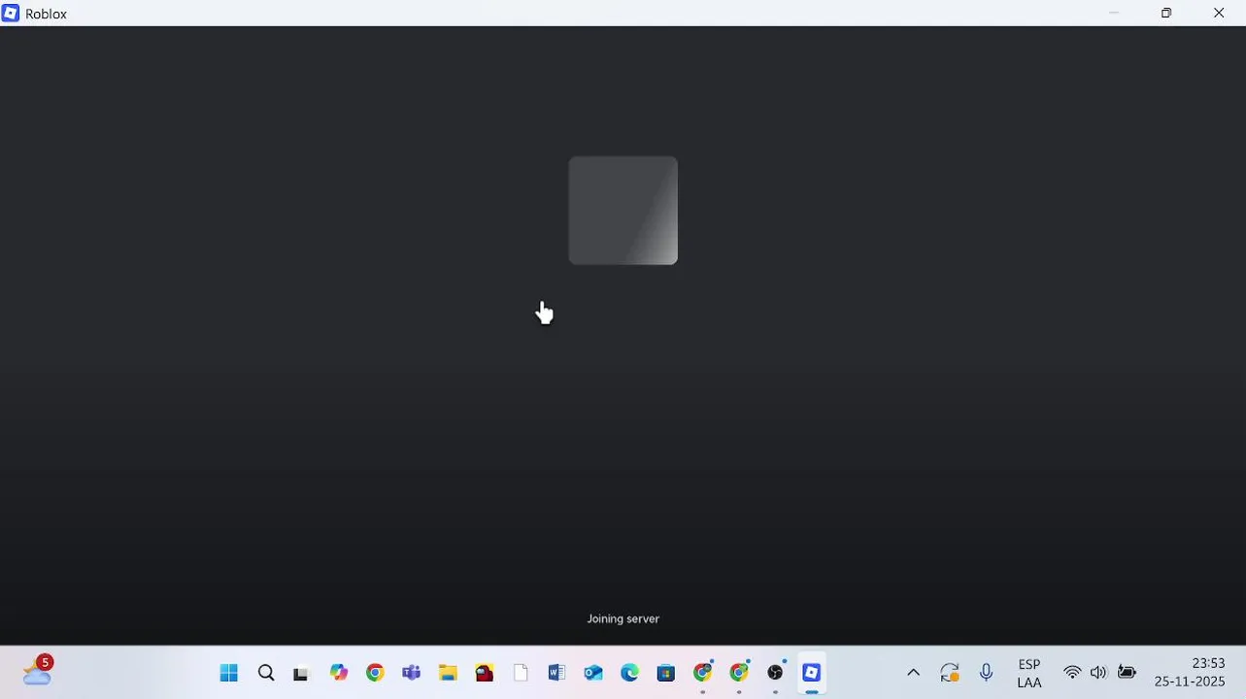The height and width of the screenshot is (699, 1246).
Task: Open the blank document taskbar icon
Action: point(521,673)
